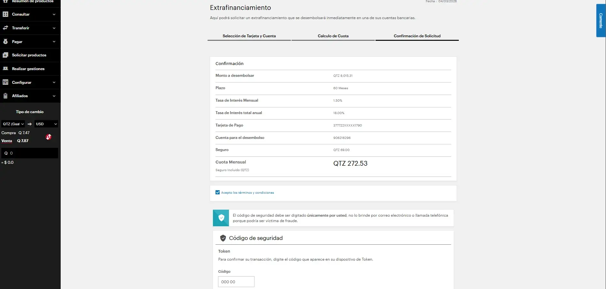
Task: Click the token Código input field
Action: (236, 282)
